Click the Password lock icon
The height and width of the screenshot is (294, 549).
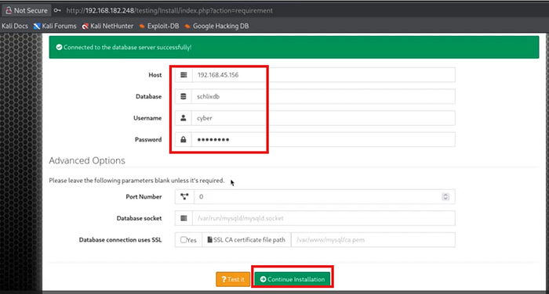(183, 140)
